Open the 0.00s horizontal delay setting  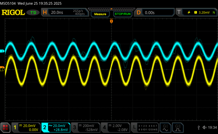click(x=150, y=13)
